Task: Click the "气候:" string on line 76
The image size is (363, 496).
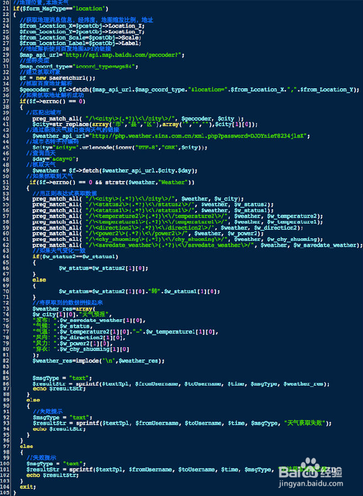Action: pos(44,326)
